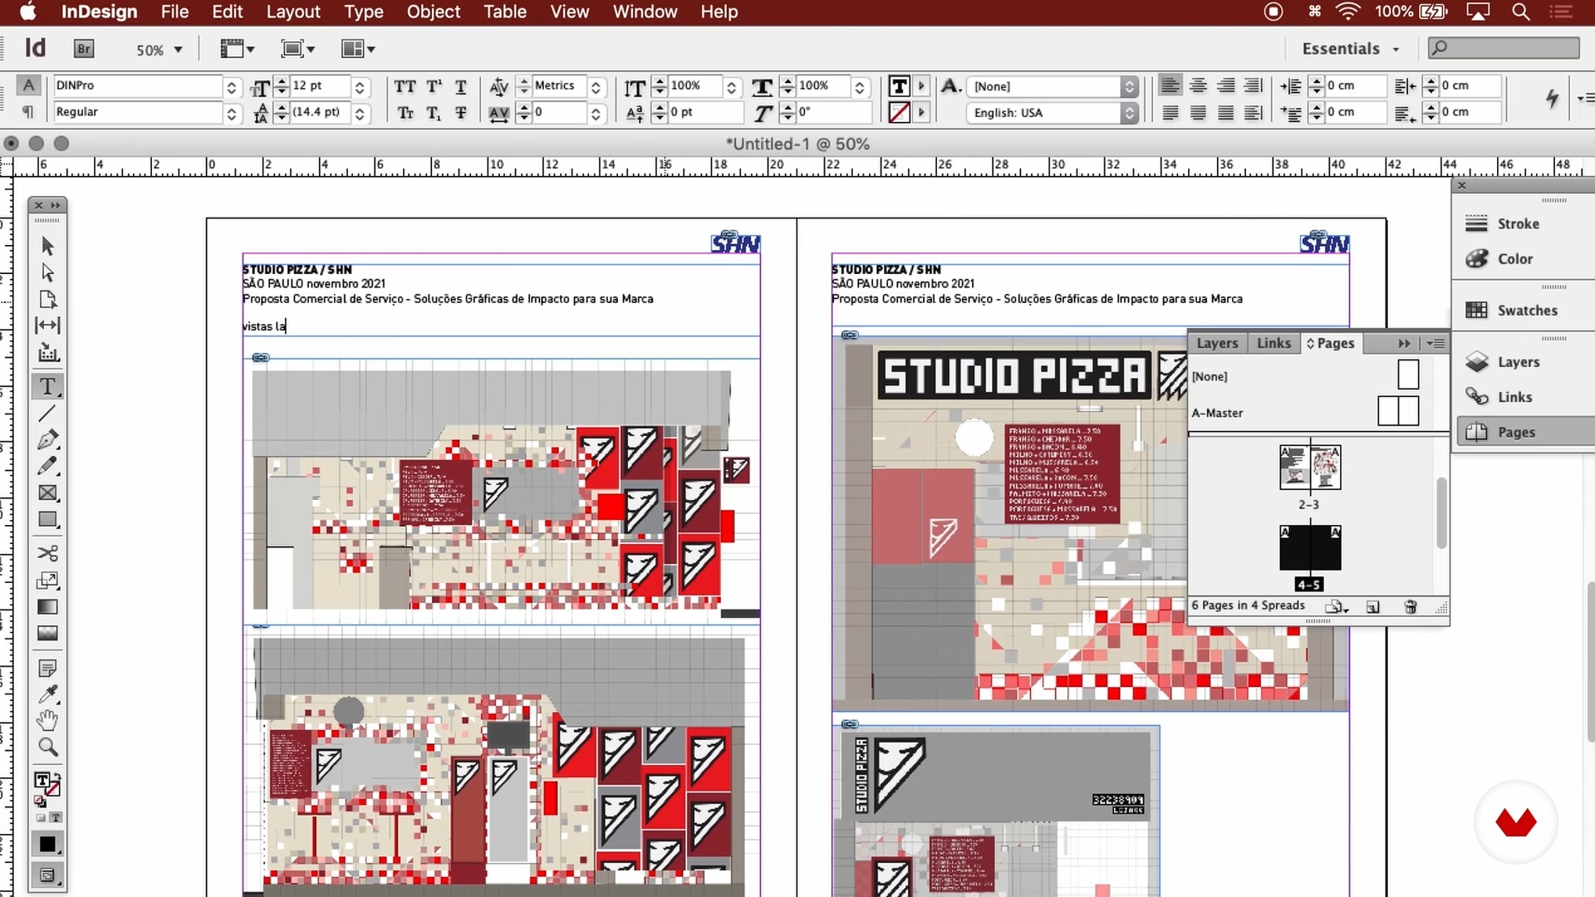
Task: Open the Layout menu
Action: [x=293, y=12]
